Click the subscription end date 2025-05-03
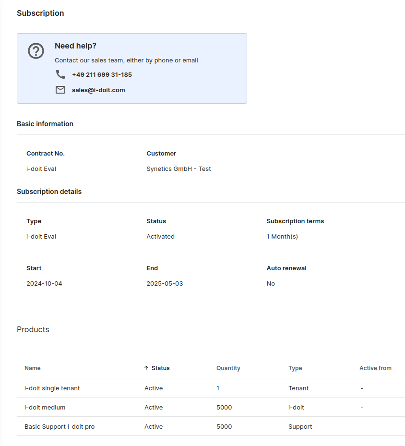This screenshot has width=405, height=446. coord(165,284)
